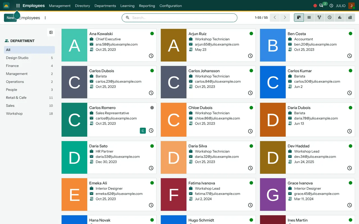Open the apps grid menu icon
Viewport: 359px width, 224px height.
click(x=18, y=6)
